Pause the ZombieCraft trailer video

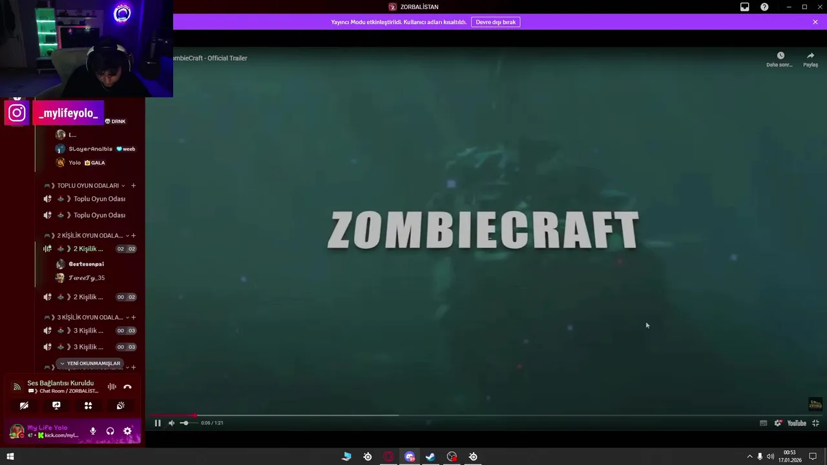[158, 423]
